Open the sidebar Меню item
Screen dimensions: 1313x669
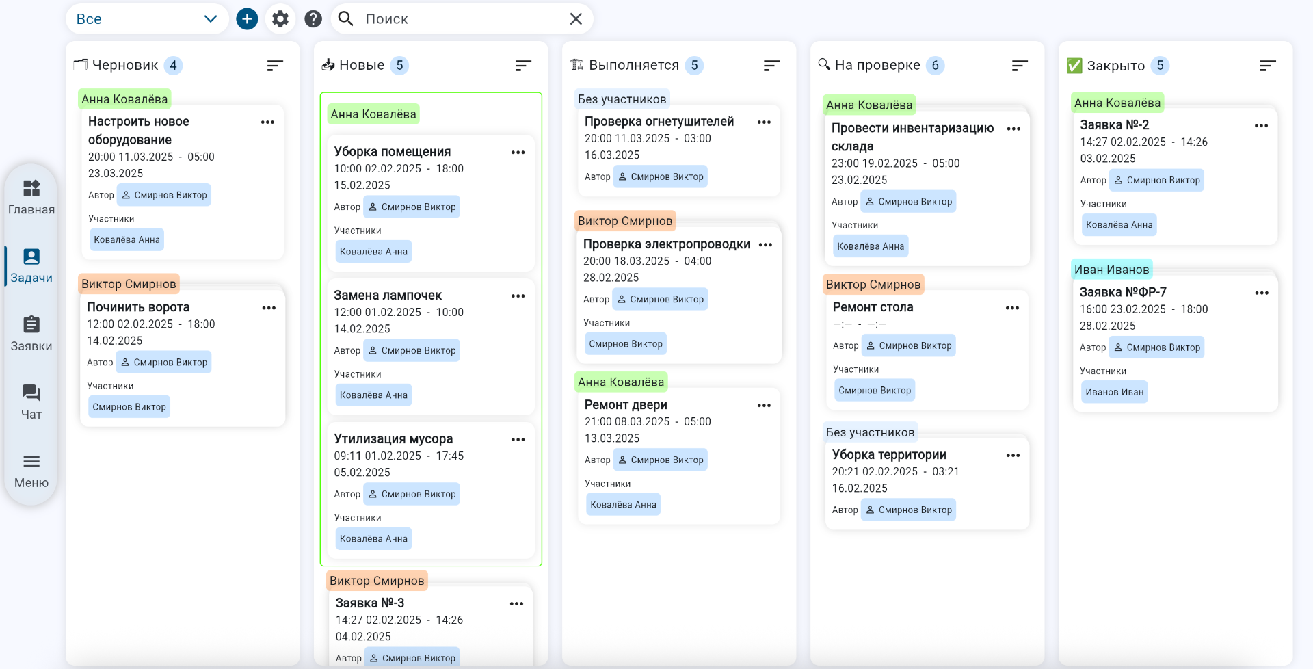tap(31, 471)
